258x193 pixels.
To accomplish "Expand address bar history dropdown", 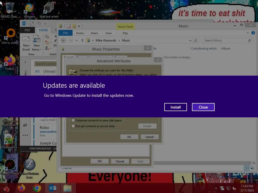I will 190,40.
